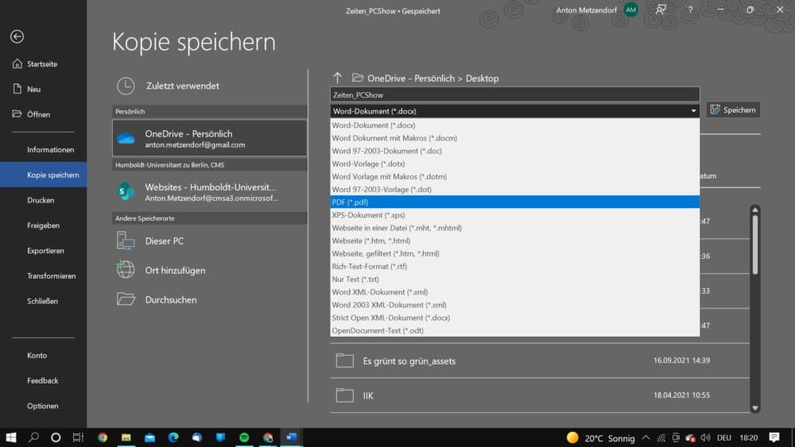Select OneDrive - Persönlich location

pos(209,138)
